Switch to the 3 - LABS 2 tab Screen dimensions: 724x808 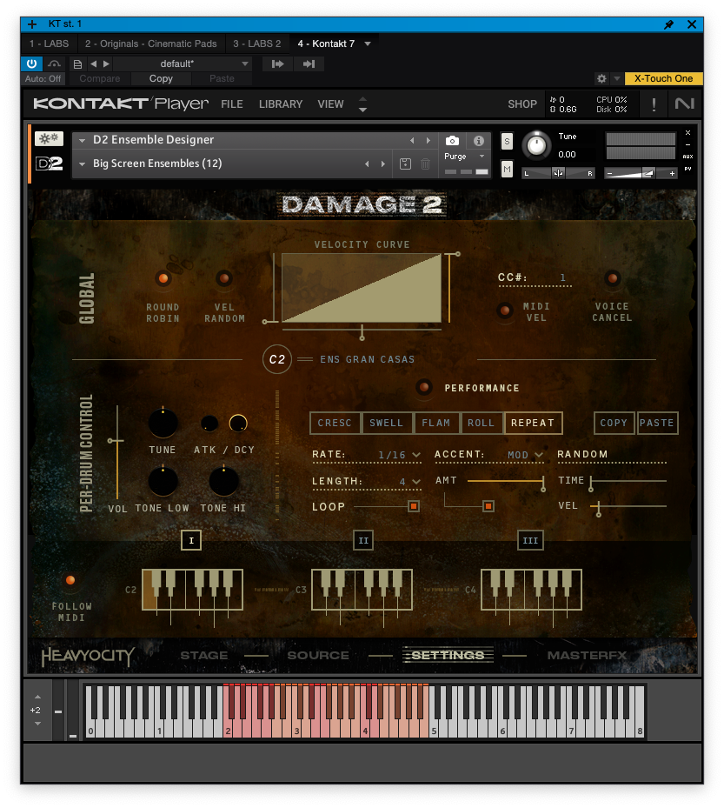click(257, 43)
